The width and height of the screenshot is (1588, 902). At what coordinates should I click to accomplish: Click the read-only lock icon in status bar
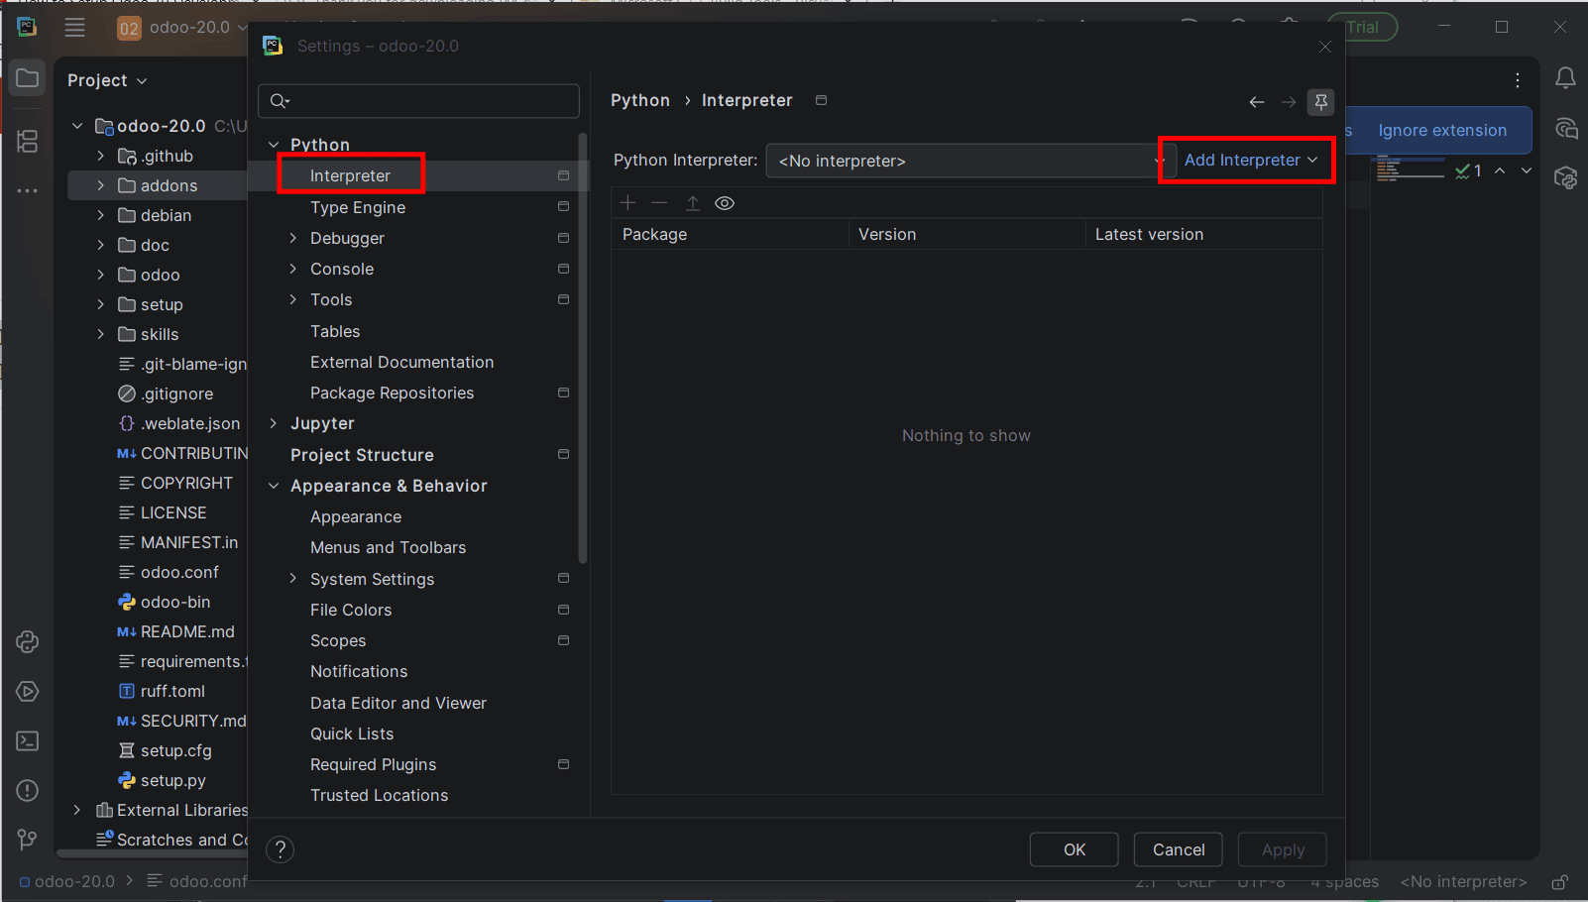[1559, 881]
